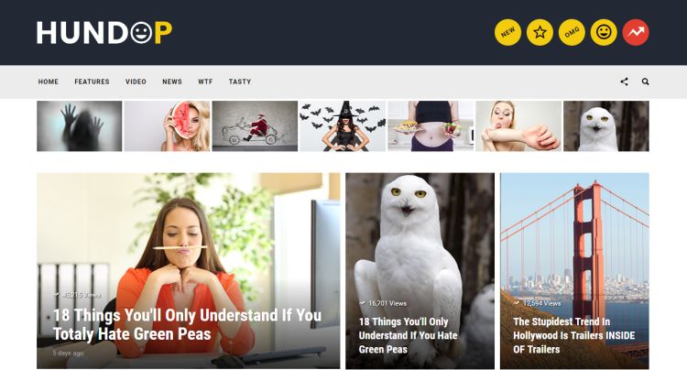Select the watermelon woman thumbnail
Image resolution: width=687 pixels, height=370 pixels.
point(168,126)
